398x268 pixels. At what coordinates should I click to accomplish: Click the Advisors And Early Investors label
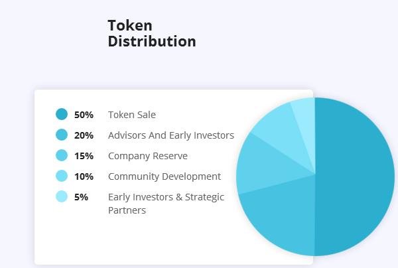pos(171,135)
